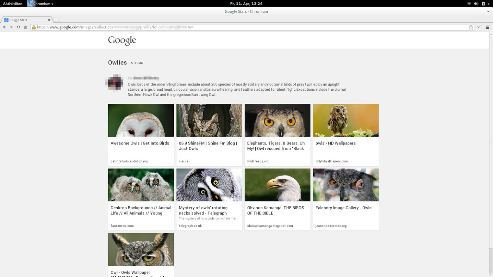Image resolution: width=493 pixels, height=277 pixels.
Task: Click the Google logo
Action: 122,40
